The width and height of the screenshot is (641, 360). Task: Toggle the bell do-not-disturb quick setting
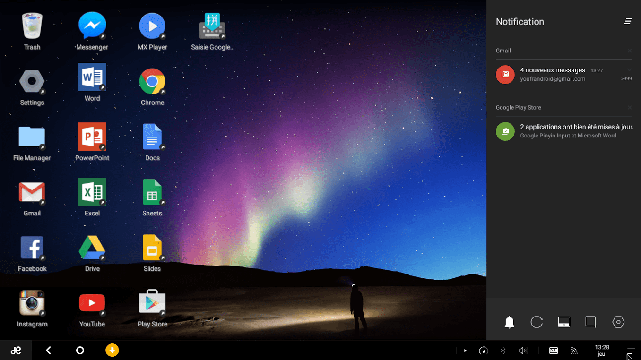click(x=509, y=322)
